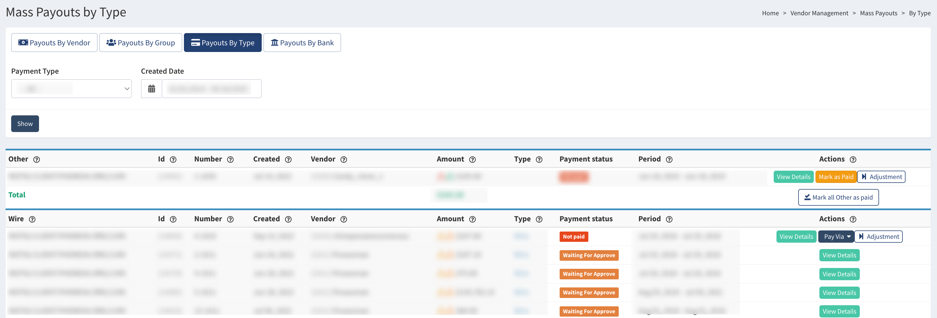Click help icon beside Wire heading

(x=32, y=219)
